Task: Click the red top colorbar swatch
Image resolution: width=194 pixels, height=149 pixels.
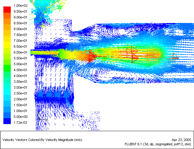Action: click(7, 10)
